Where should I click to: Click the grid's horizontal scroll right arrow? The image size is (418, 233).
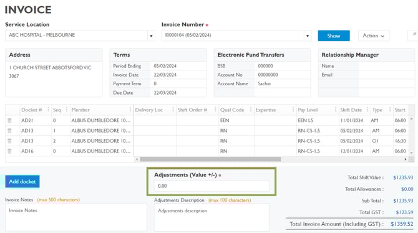coord(406,159)
